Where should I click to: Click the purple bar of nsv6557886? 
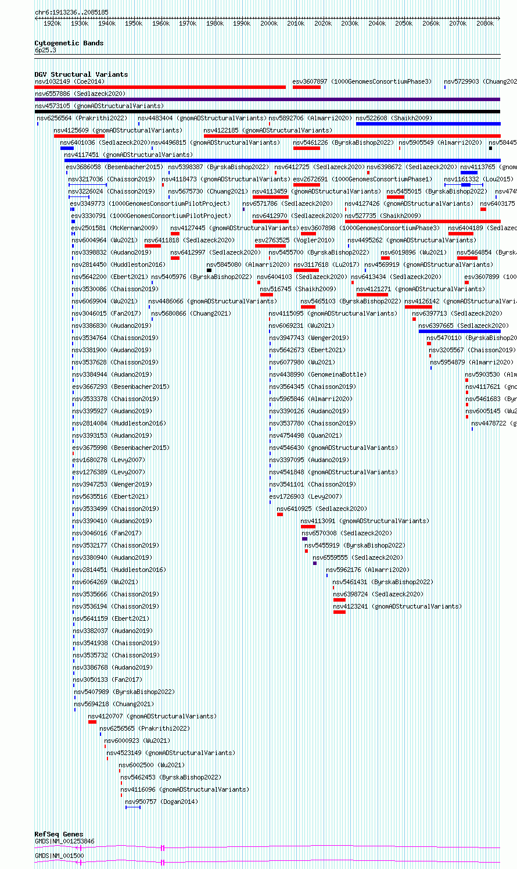coord(267,99)
